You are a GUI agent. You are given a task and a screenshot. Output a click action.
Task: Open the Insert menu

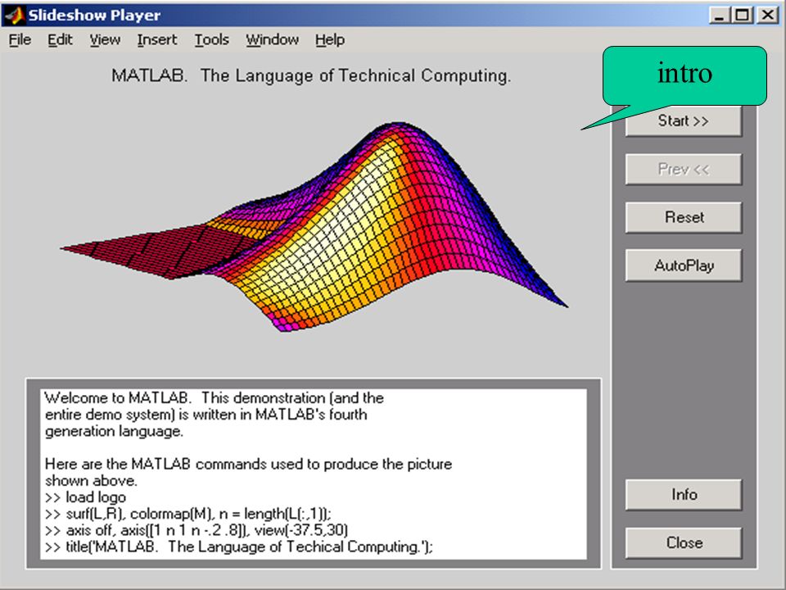[157, 39]
